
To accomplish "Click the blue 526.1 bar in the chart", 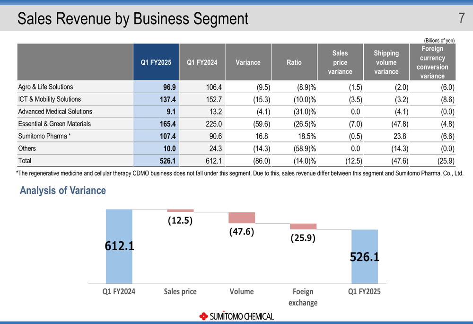I will point(364,270).
